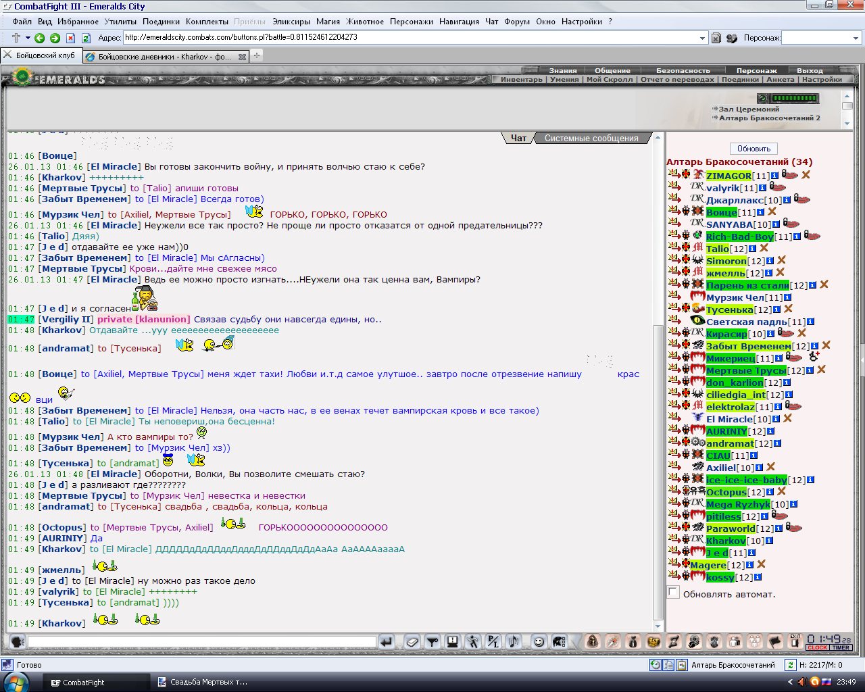Open the Магия menu
865x692 pixels.
click(x=328, y=22)
